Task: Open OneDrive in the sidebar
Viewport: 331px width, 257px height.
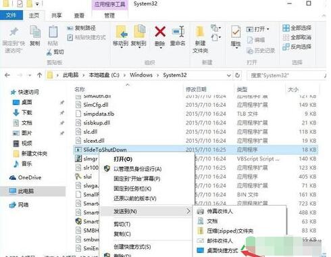Action: click(x=25, y=178)
